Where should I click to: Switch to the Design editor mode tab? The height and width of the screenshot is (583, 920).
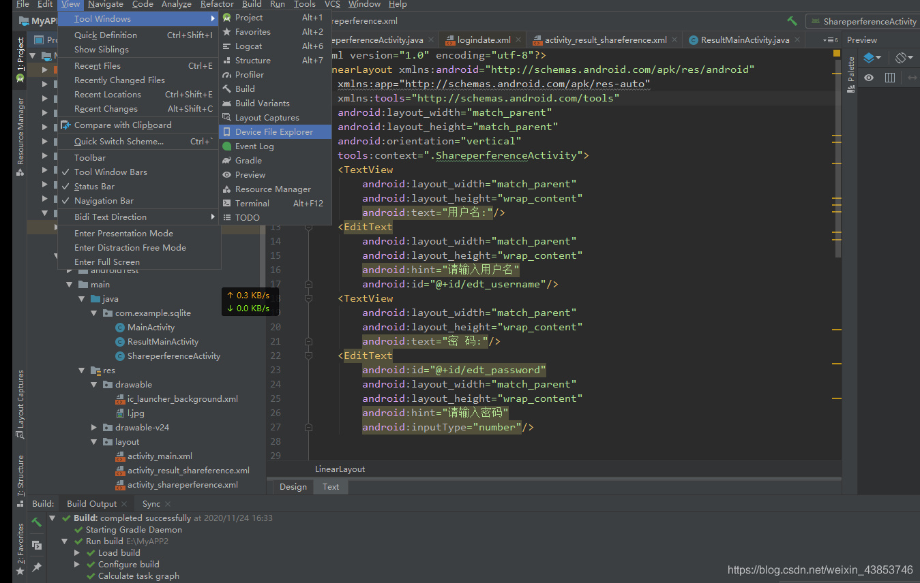[x=293, y=487]
